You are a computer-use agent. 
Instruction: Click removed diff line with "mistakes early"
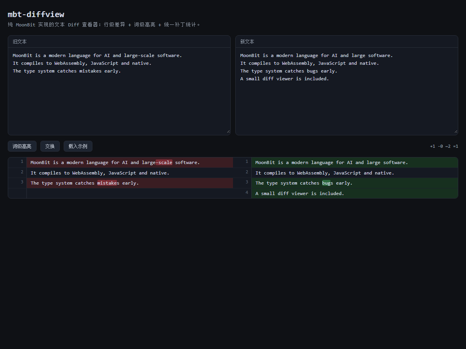[130, 183]
